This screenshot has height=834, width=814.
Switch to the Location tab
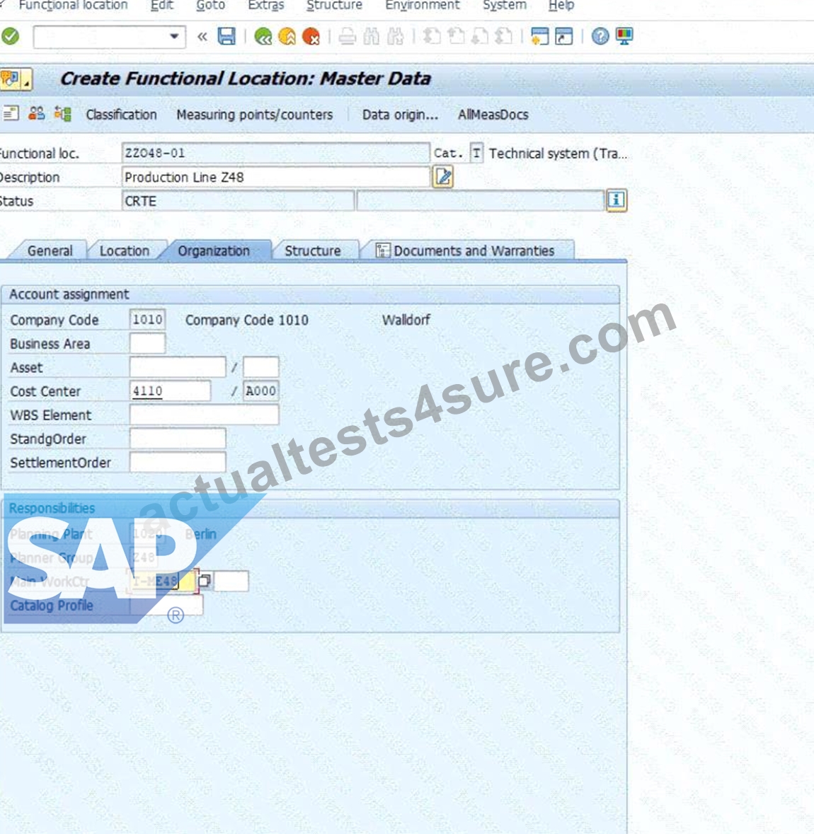pyautogui.click(x=124, y=250)
